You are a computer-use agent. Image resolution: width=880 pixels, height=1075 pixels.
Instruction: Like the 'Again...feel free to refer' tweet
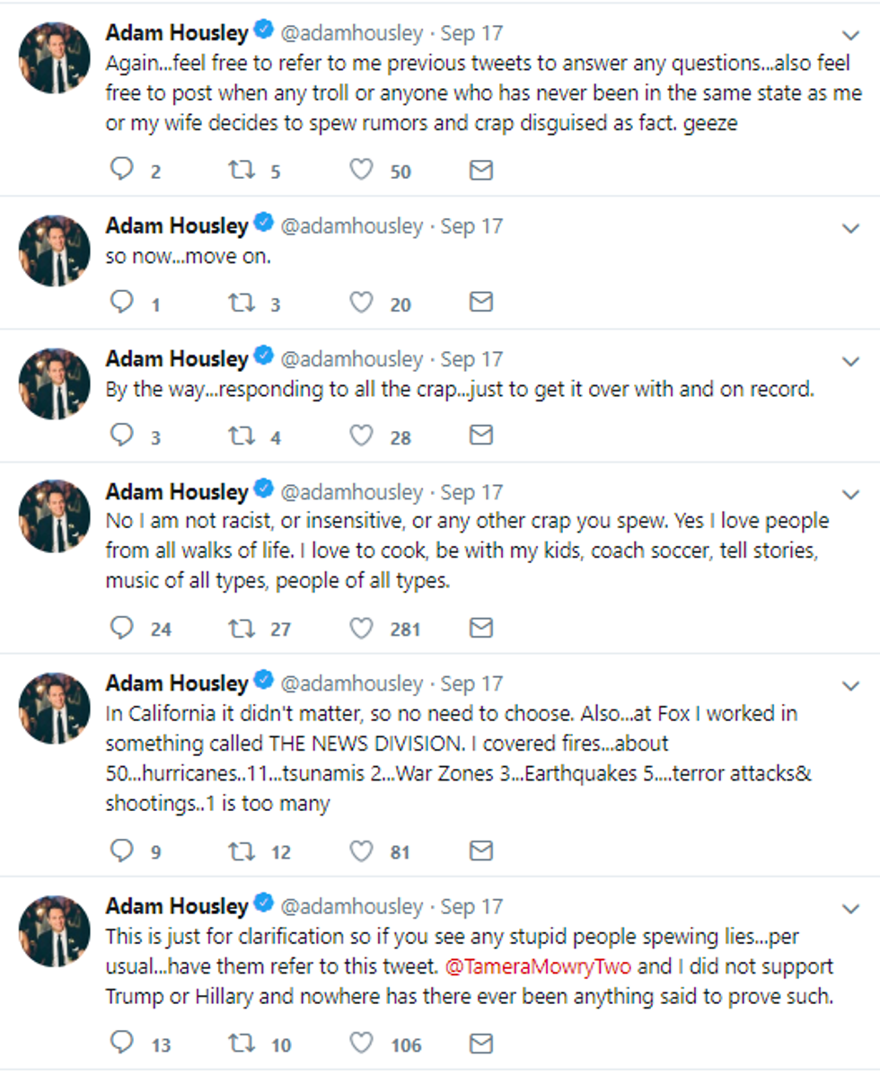[x=361, y=170]
